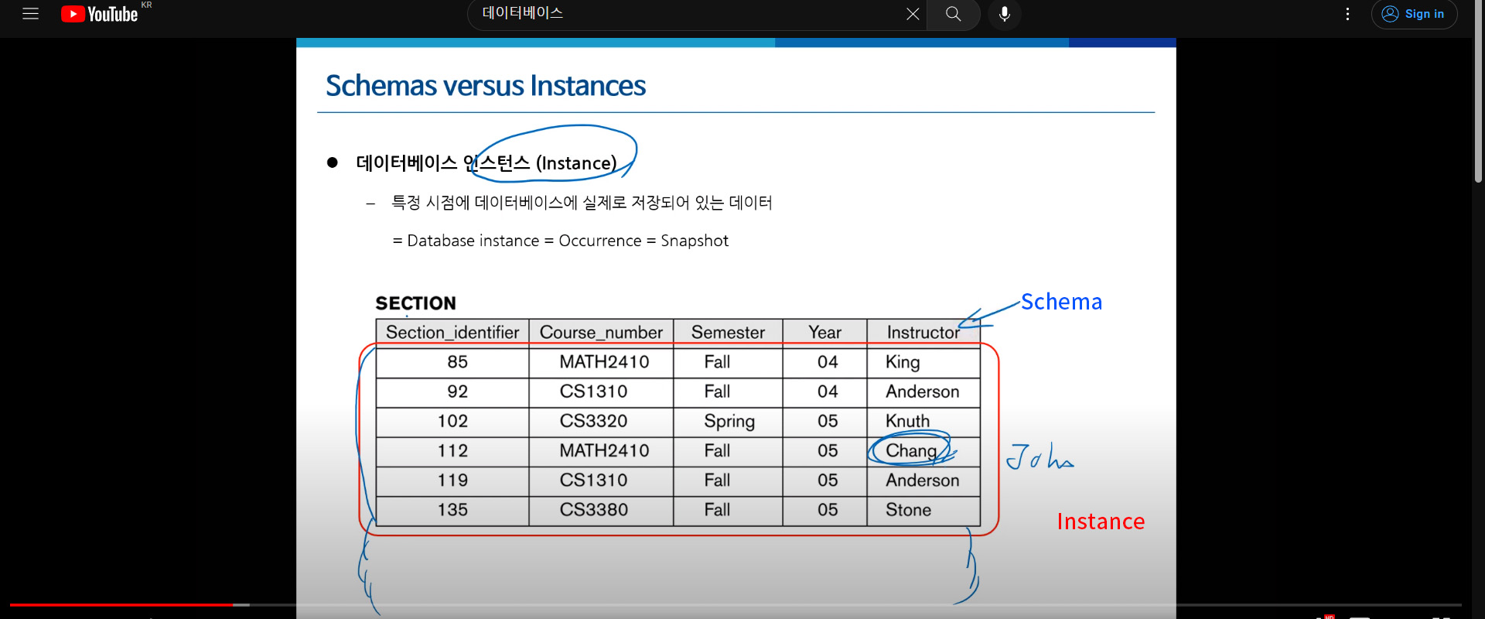1485x619 pixels.
Task: Click the Year column header
Action: coord(824,333)
